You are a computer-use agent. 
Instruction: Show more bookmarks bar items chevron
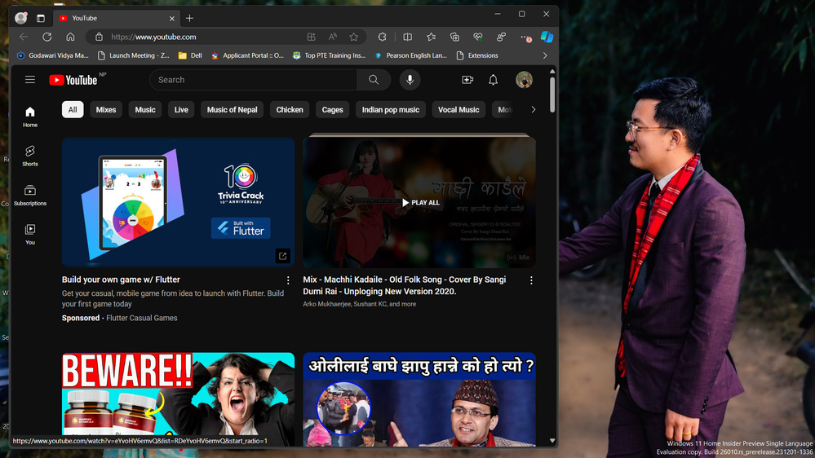(x=545, y=55)
